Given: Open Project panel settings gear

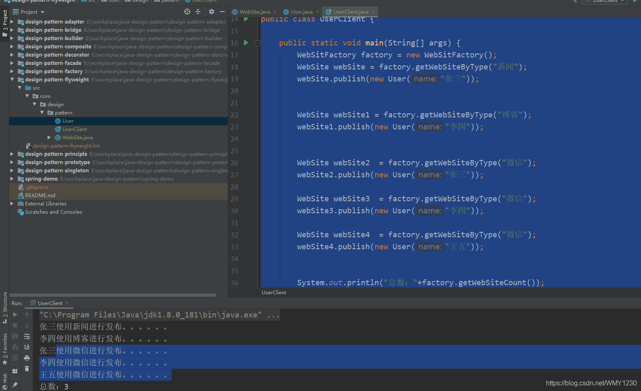Looking at the screenshot, I should (212, 12).
